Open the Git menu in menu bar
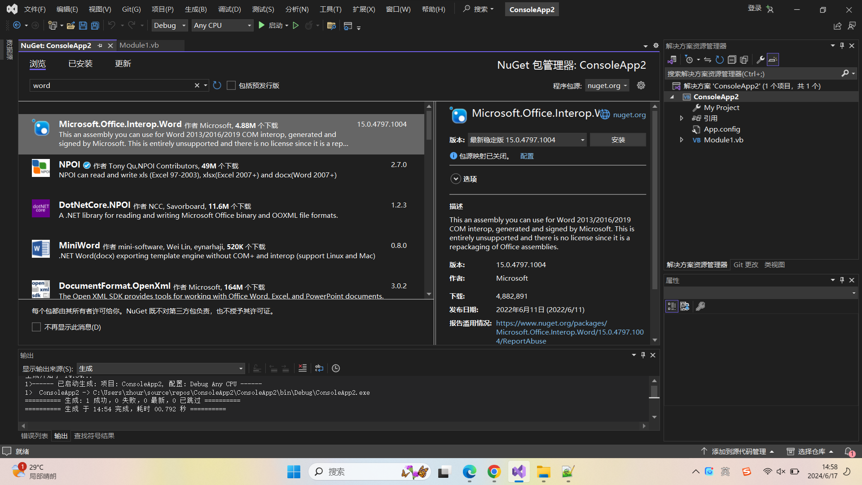This screenshot has height=485, width=862. coord(131,9)
